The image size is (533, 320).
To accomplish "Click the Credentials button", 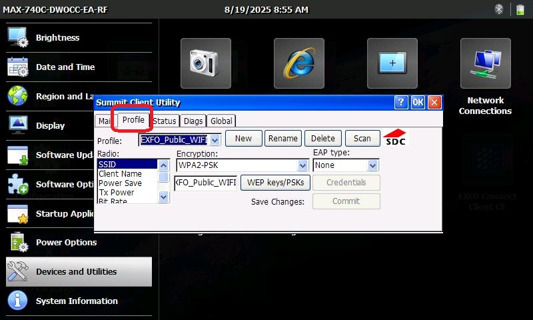I will [x=346, y=183].
